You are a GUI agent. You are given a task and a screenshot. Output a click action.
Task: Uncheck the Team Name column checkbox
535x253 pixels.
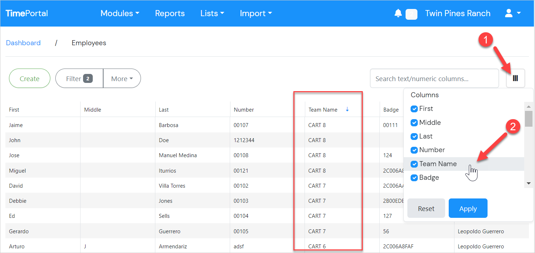pyautogui.click(x=414, y=164)
